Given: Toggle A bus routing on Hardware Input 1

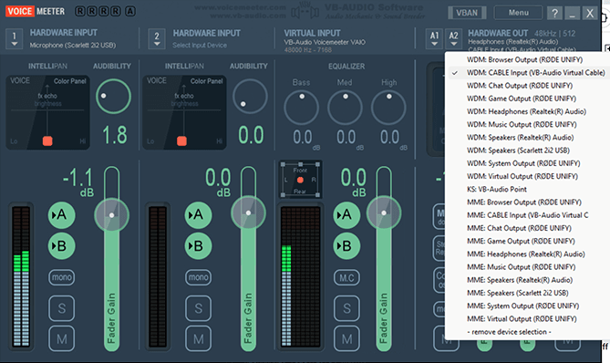Looking at the screenshot, I should click(x=61, y=214).
